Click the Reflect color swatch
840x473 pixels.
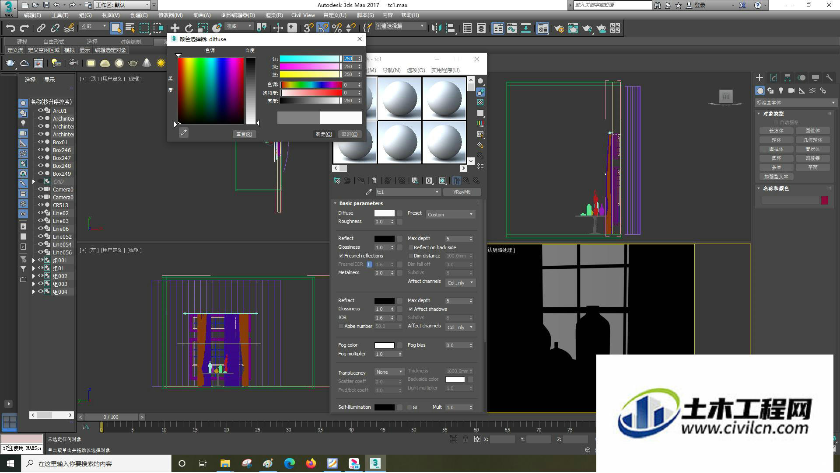pyautogui.click(x=385, y=239)
